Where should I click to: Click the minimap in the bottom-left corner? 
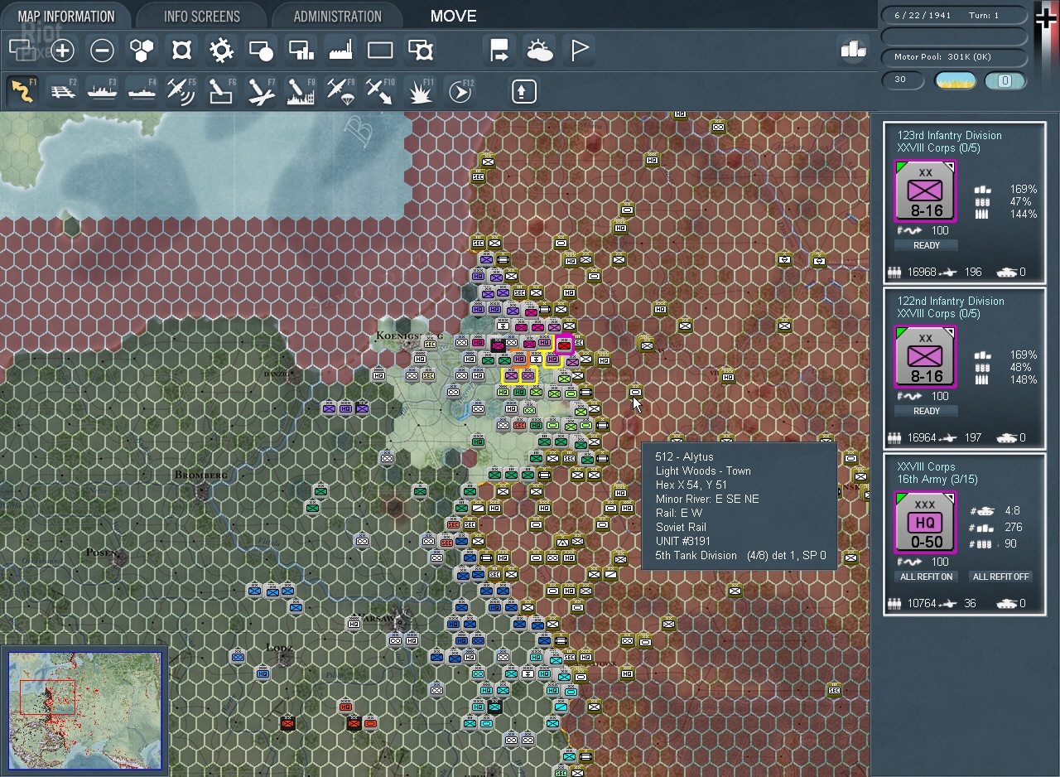pos(84,711)
